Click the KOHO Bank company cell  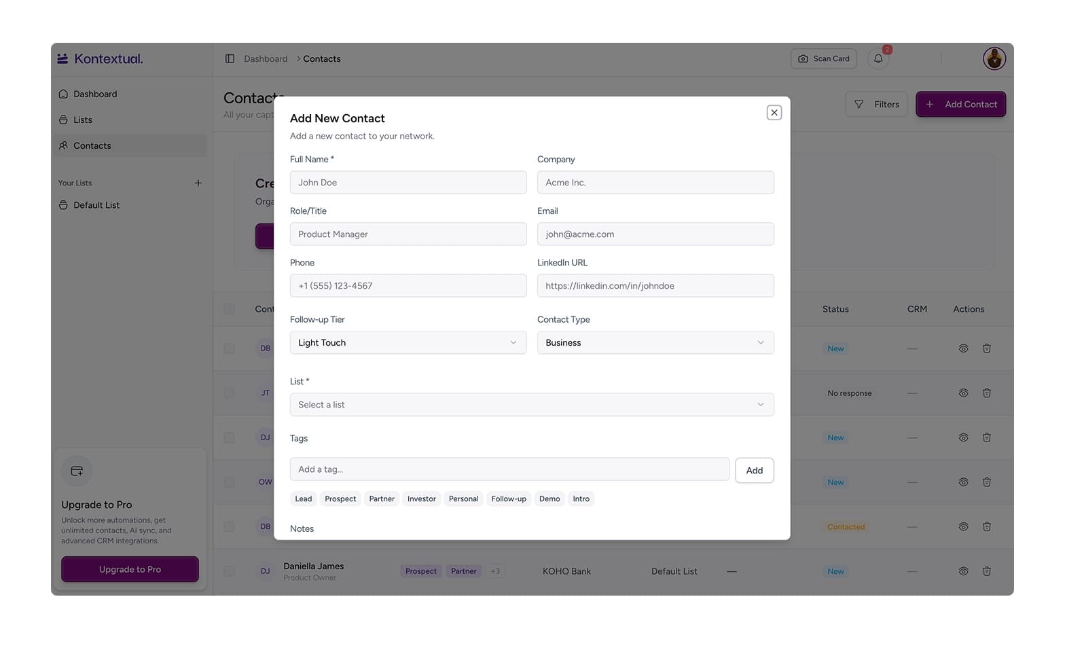[566, 571]
